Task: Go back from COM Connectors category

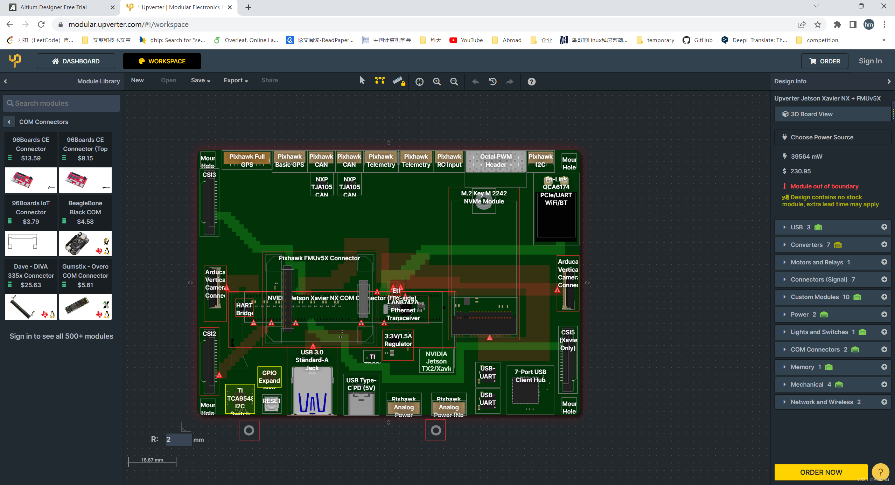Action: click(9, 122)
